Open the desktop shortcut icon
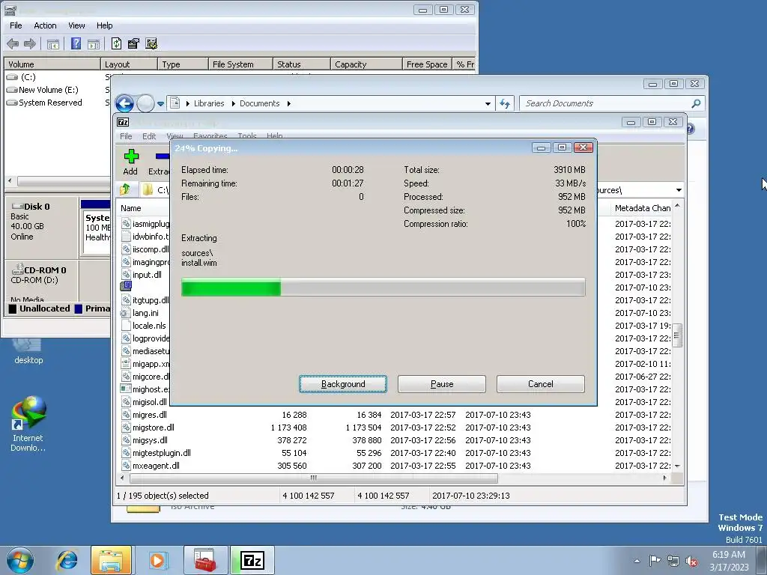This screenshot has width=767, height=575. tap(28, 351)
